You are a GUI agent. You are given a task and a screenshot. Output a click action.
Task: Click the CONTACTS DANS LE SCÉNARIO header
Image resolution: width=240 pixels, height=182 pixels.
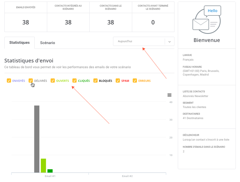pyautogui.click(x=111, y=7)
